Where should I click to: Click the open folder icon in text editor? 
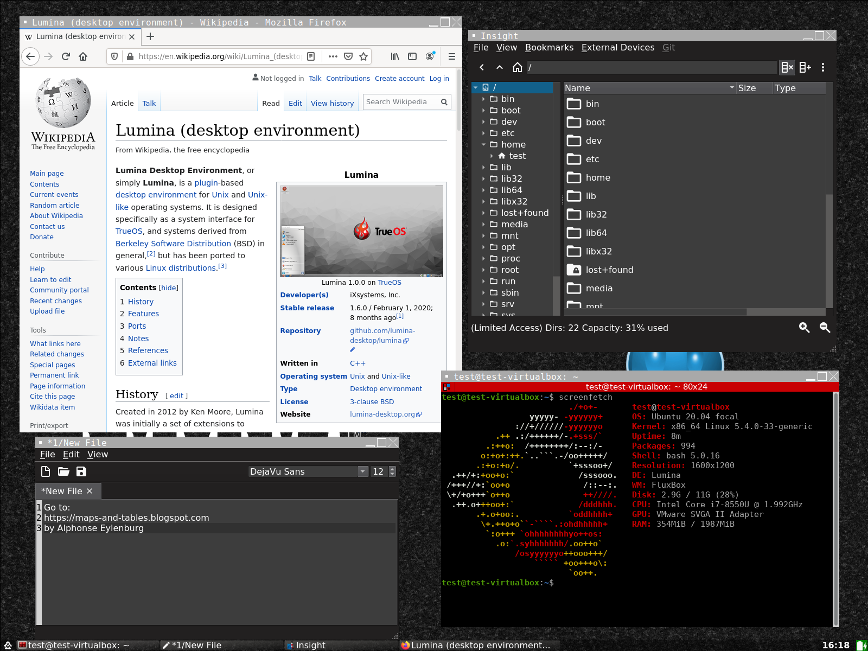[x=63, y=471]
